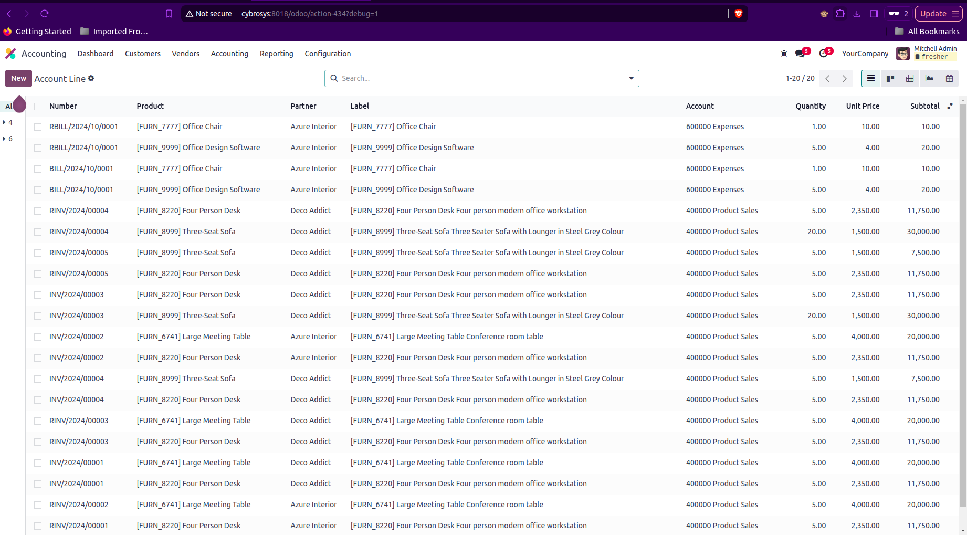This screenshot has height=535, width=967.
Task: Open the Configuration menu
Action: pos(328,54)
